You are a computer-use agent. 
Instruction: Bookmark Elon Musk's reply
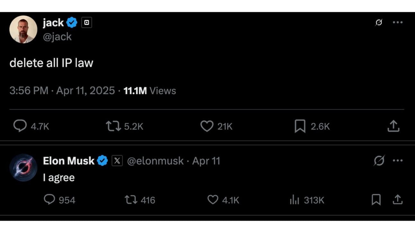coord(376,200)
